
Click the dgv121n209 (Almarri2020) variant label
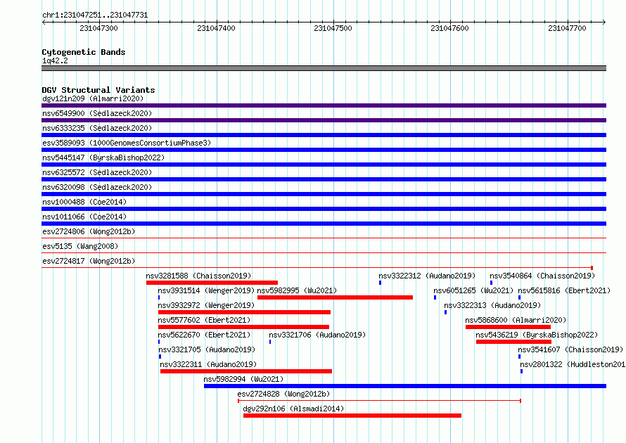click(x=93, y=98)
